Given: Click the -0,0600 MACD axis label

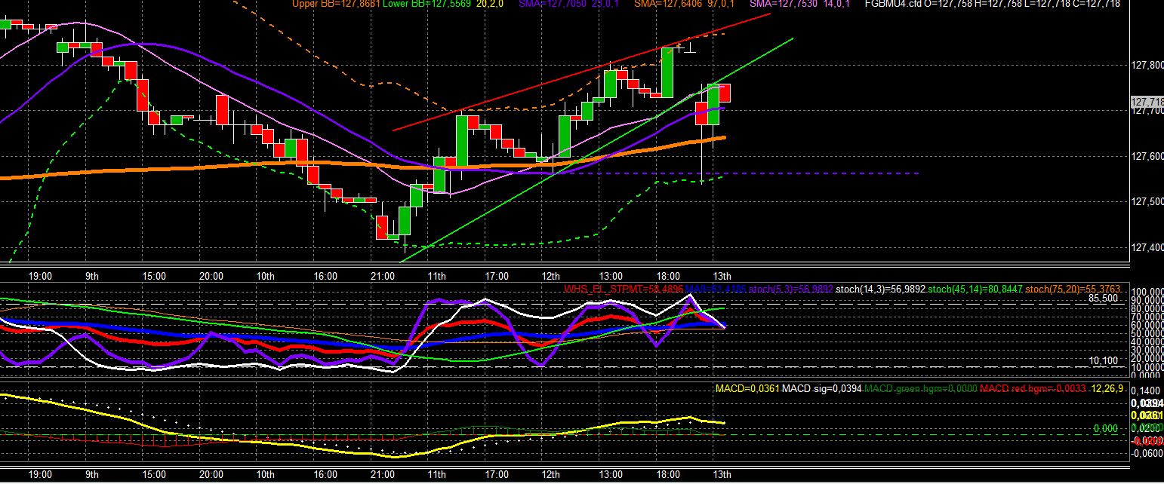Looking at the screenshot, I should 1147,453.
